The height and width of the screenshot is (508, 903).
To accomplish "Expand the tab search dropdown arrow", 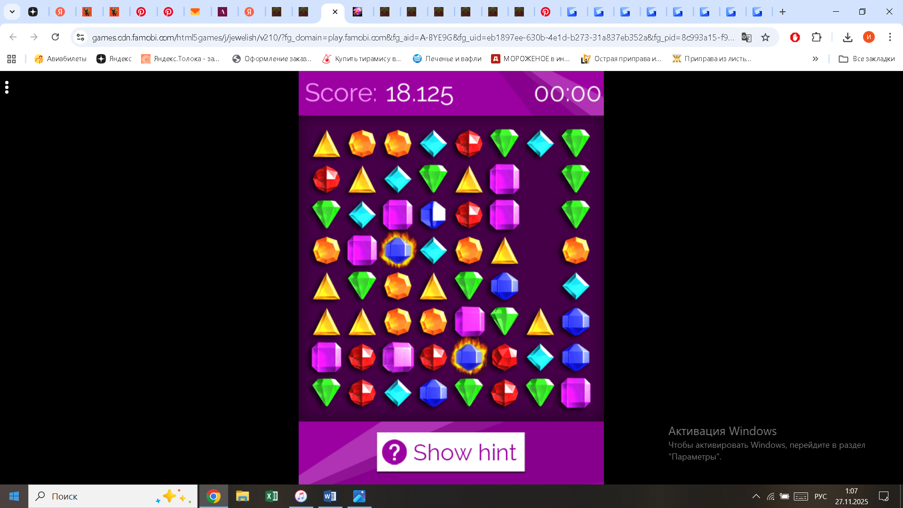I will tap(12, 12).
